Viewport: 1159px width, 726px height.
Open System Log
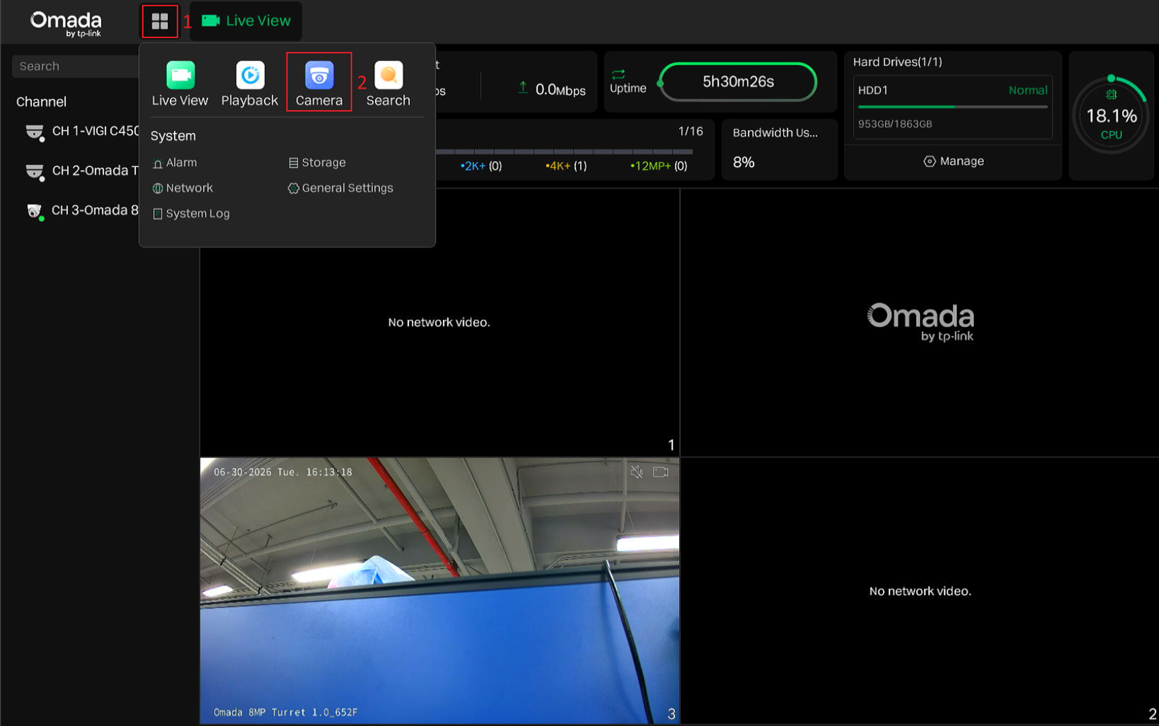tap(191, 214)
